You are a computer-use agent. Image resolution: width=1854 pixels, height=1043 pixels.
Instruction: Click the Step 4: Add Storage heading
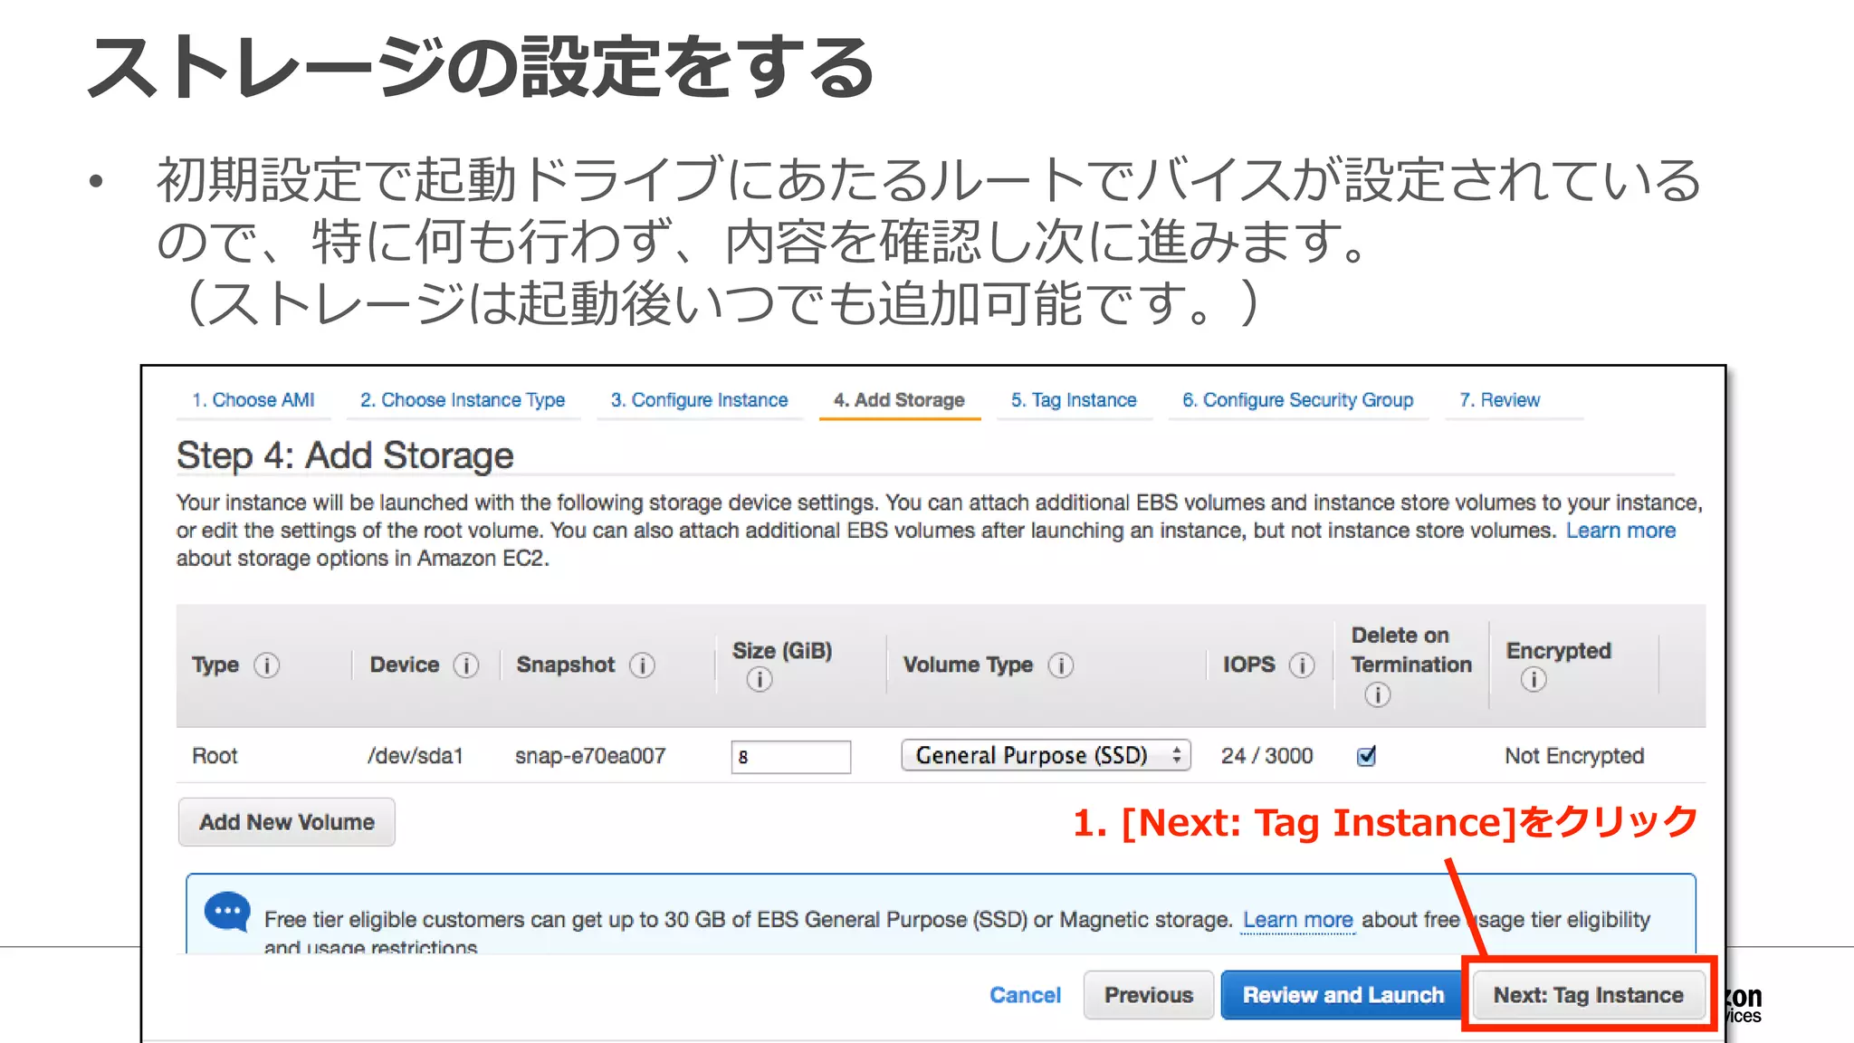coord(345,455)
